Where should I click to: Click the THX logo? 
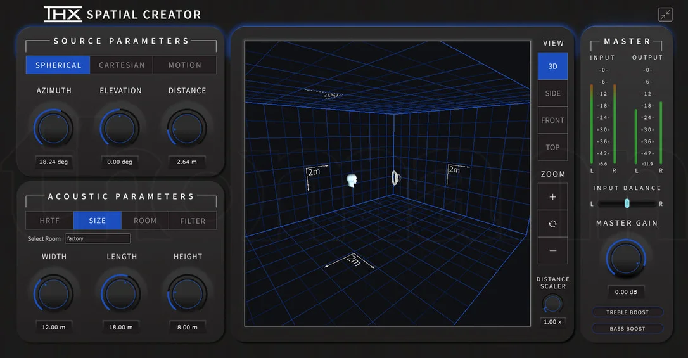click(63, 14)
